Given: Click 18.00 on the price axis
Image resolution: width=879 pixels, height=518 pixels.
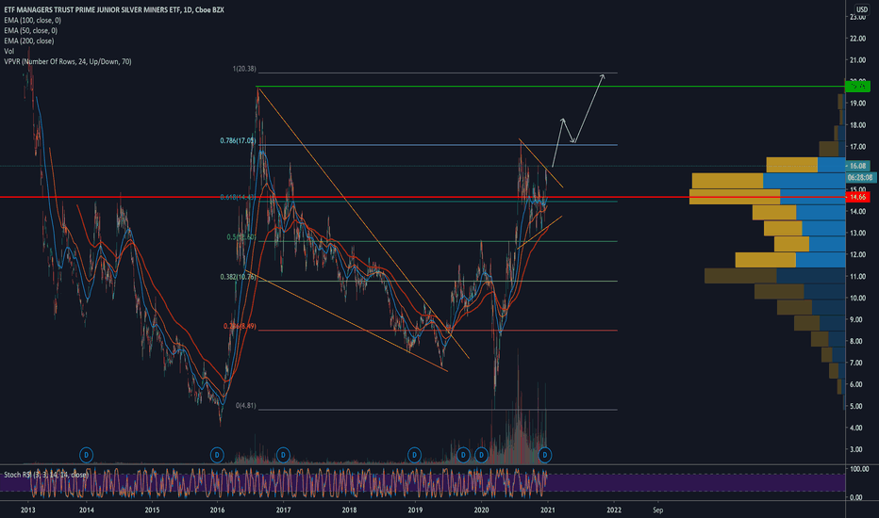Looking at the screenshot, I should [857, 125].
